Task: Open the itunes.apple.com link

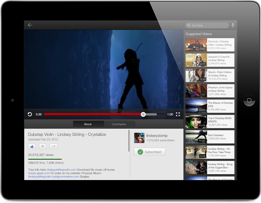Action: point(39,173)
